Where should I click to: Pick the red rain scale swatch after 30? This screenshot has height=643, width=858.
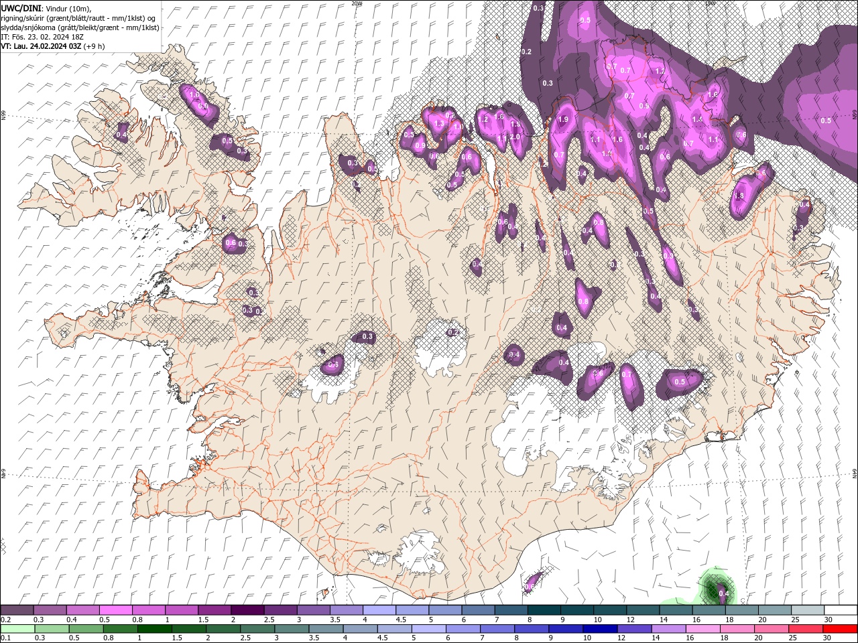click(x=839, y=629)
